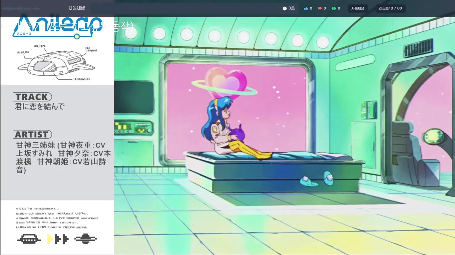Click the green eye views icon
Viewport: 455px width, 255px height.
point(334,8)
